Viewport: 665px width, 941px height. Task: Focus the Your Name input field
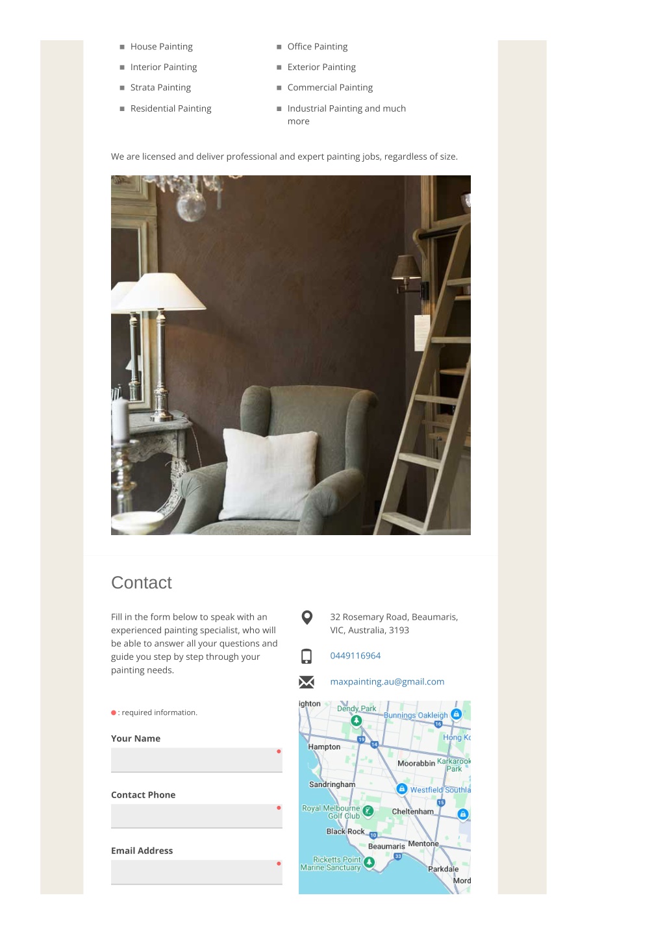point(197,760)
